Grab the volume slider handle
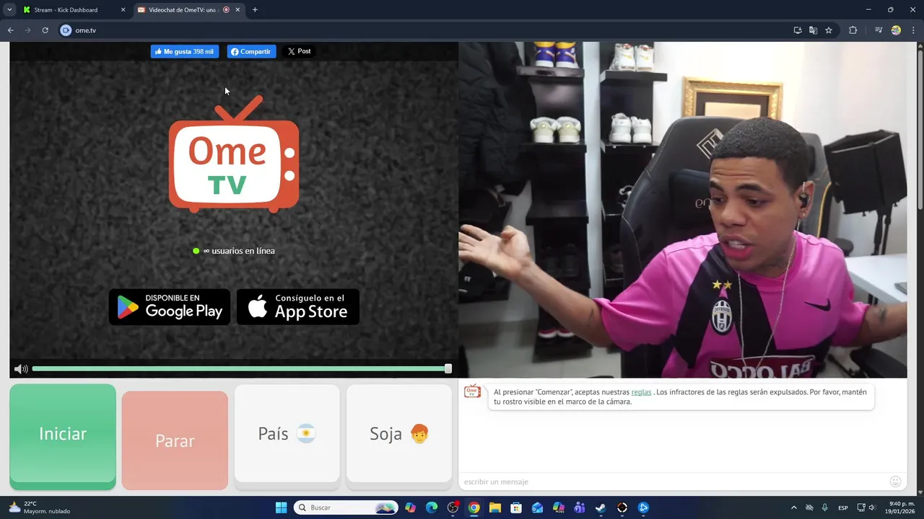Screen dimensions: 924x519 coord(448,369)
